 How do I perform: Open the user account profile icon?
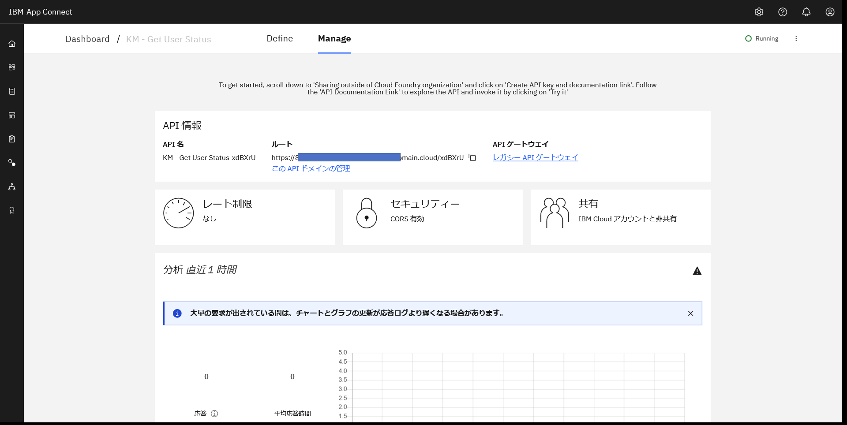point(830,12)
